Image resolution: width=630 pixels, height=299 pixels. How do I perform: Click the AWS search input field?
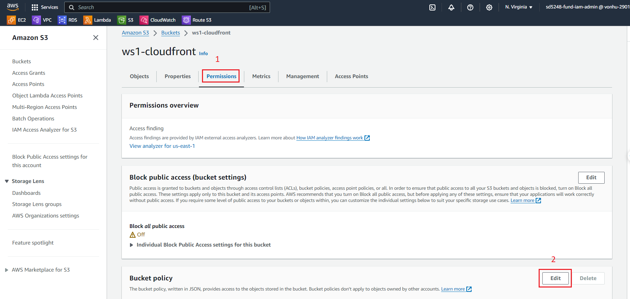point(162,7)
